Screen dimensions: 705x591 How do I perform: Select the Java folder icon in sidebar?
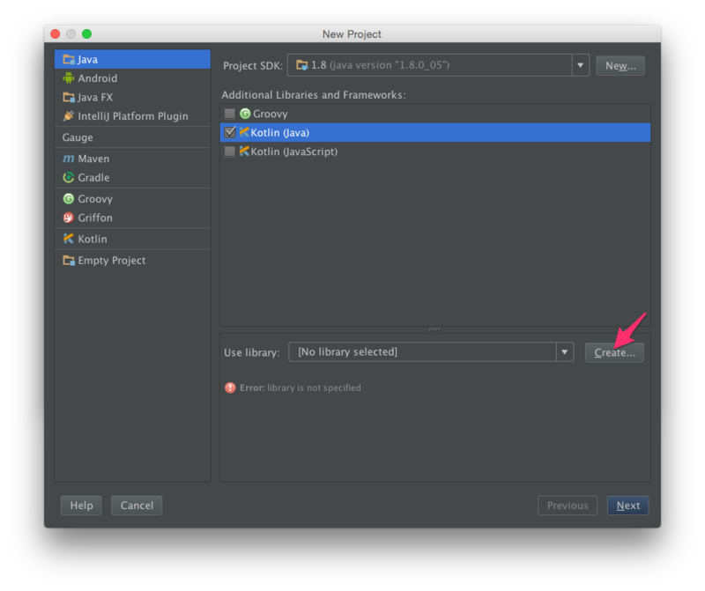pyautogui.click(x=69, y=59)
